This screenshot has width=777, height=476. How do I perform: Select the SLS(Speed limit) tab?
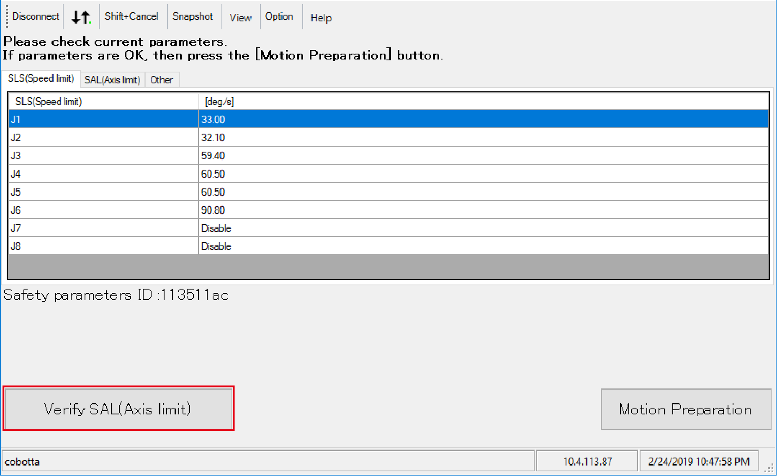(41, 78)
